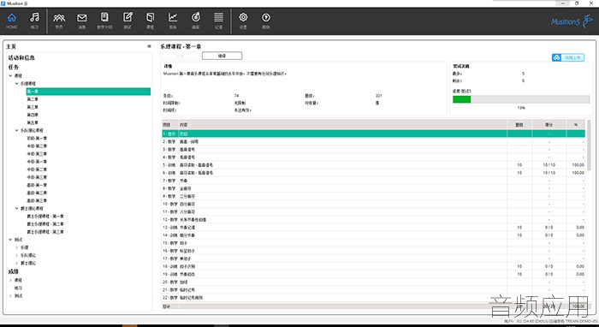The image size is (599, 327).
Task: Open the 记谱 staff-lines icon
Action: [x=218, y=21]
